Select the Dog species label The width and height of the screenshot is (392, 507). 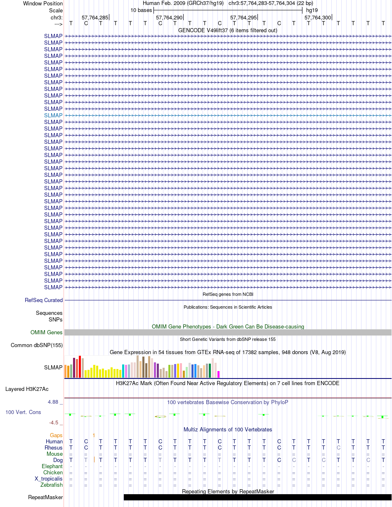pyautogui.click(x=58, y=460)
